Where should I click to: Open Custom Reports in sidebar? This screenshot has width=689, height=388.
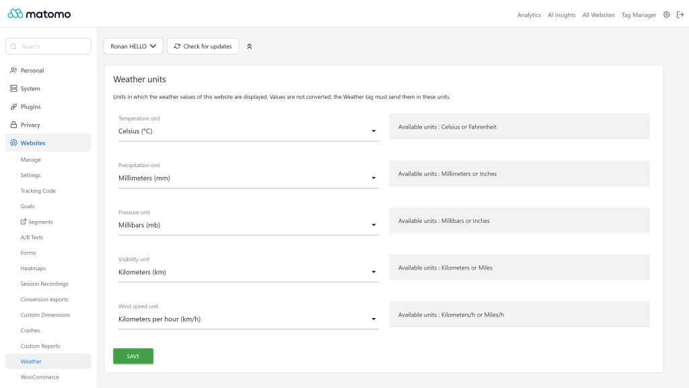tap(40, 346)
